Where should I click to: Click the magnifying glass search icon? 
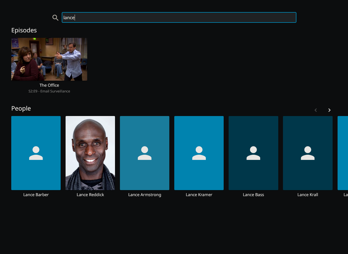click(55, 18)
